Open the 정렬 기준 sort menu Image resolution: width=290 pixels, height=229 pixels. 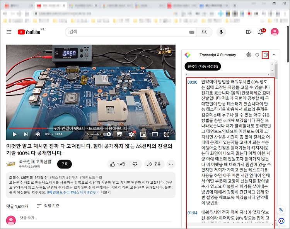pyautogui.click(x=48, y=206)
